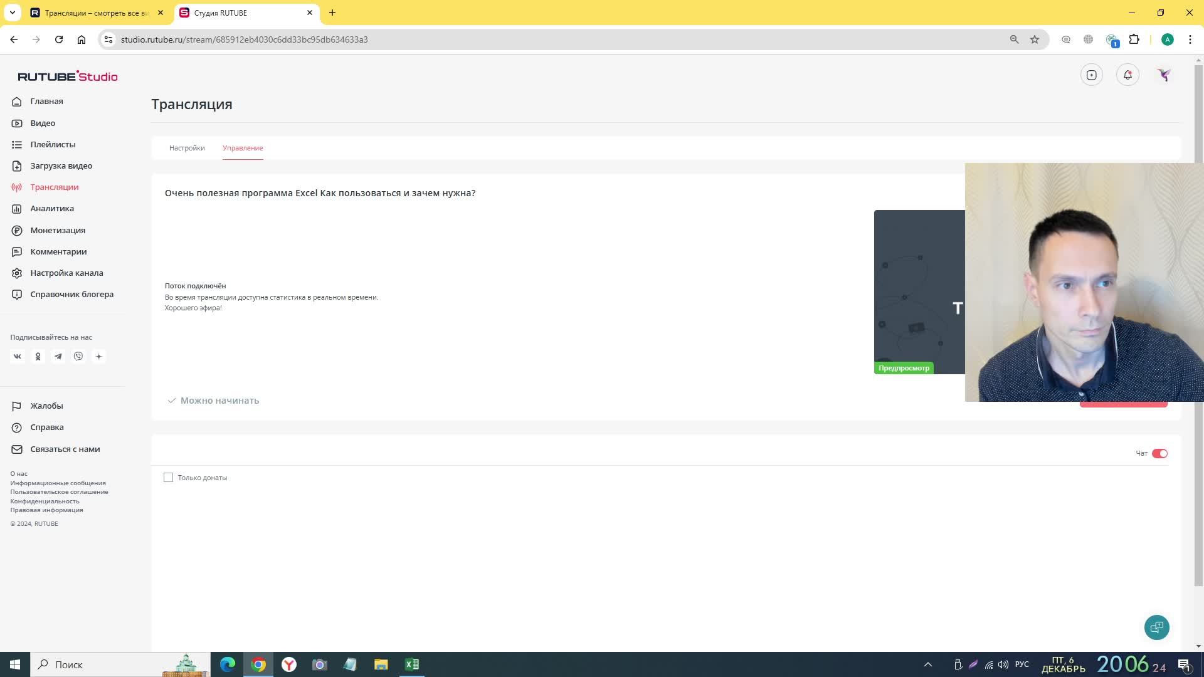The image size is (1204, 677).
Task: Open the browser tab list dropdown arrow
Action: click(12, 13)
